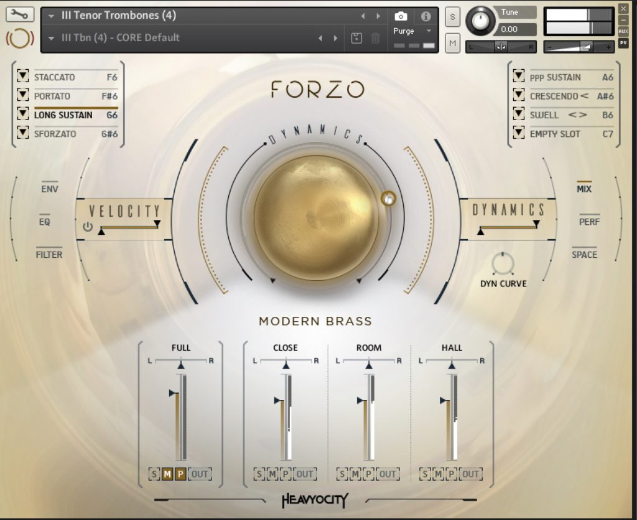637x520 pixels.
Task: Select the PPP SUSTAIN articulation
Action: pos(572,77)
